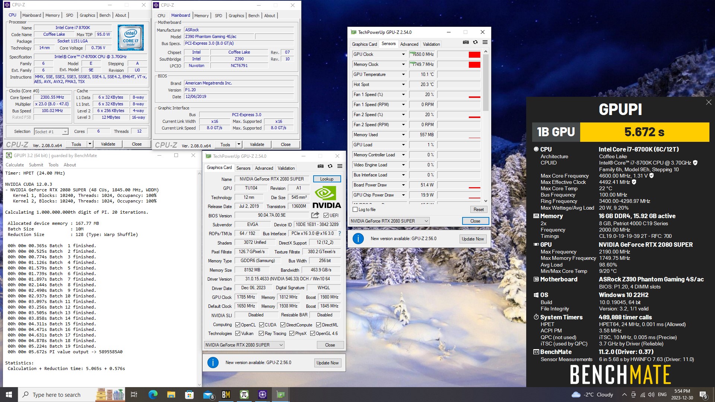Open Tools dropdown arrow in left CPU-Z window
Image resolution: width=715 pixels, height=402 pixels.
[89, 144]
